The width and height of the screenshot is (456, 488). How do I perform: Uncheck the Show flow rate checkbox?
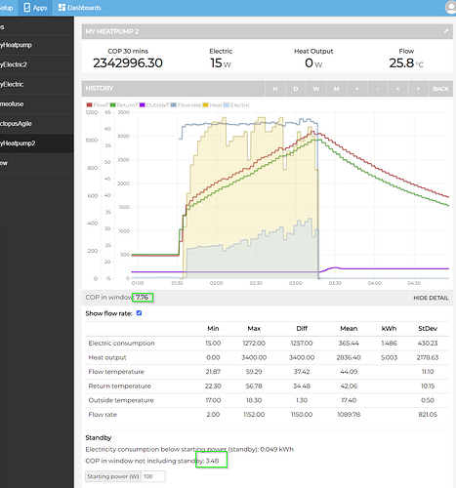click(139, 313)
